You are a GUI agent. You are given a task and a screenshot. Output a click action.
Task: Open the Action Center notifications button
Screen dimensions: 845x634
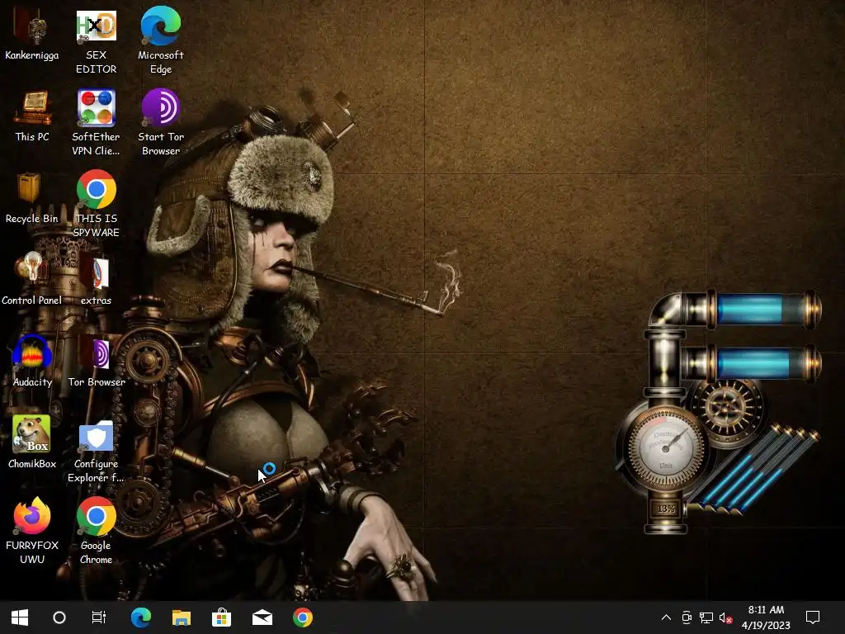pyautogui.click(x=813, y=617)
